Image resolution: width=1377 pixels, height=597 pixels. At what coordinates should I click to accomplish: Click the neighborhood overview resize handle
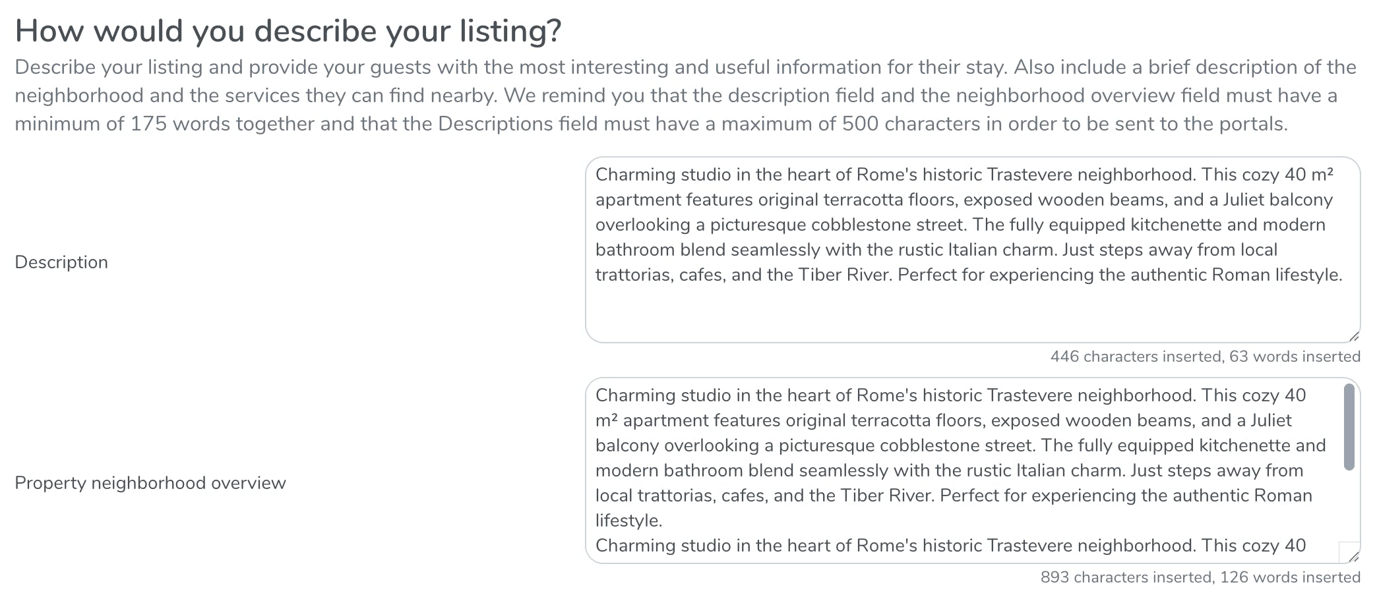click(1353, 557)
